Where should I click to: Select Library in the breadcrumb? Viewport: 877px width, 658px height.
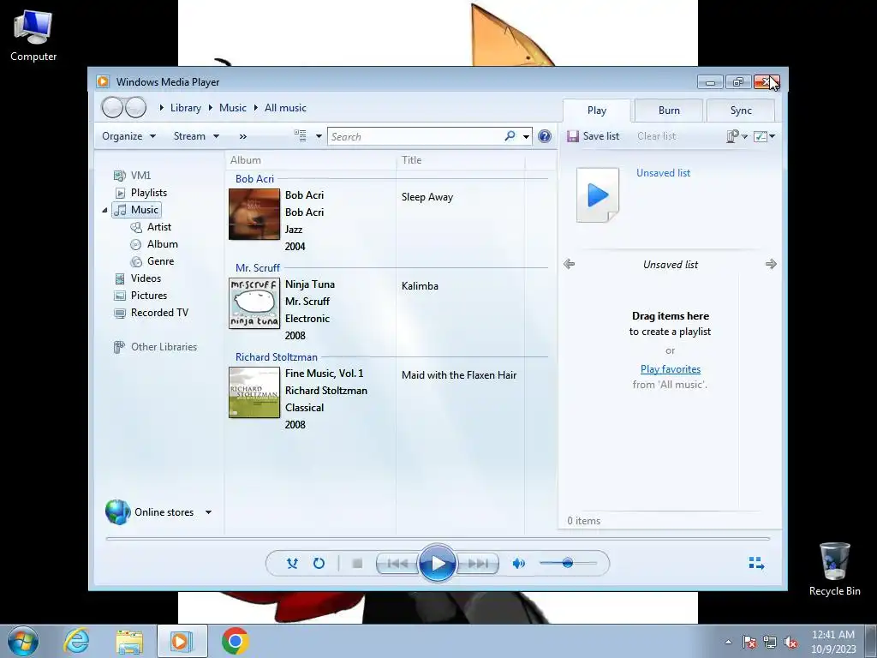tap(186, 108)
